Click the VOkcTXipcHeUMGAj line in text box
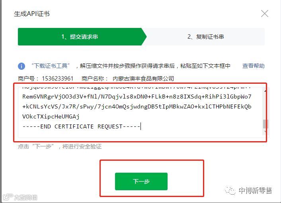Image resolution: width=281 pixels, height=203 pixels. coord(51,116)
